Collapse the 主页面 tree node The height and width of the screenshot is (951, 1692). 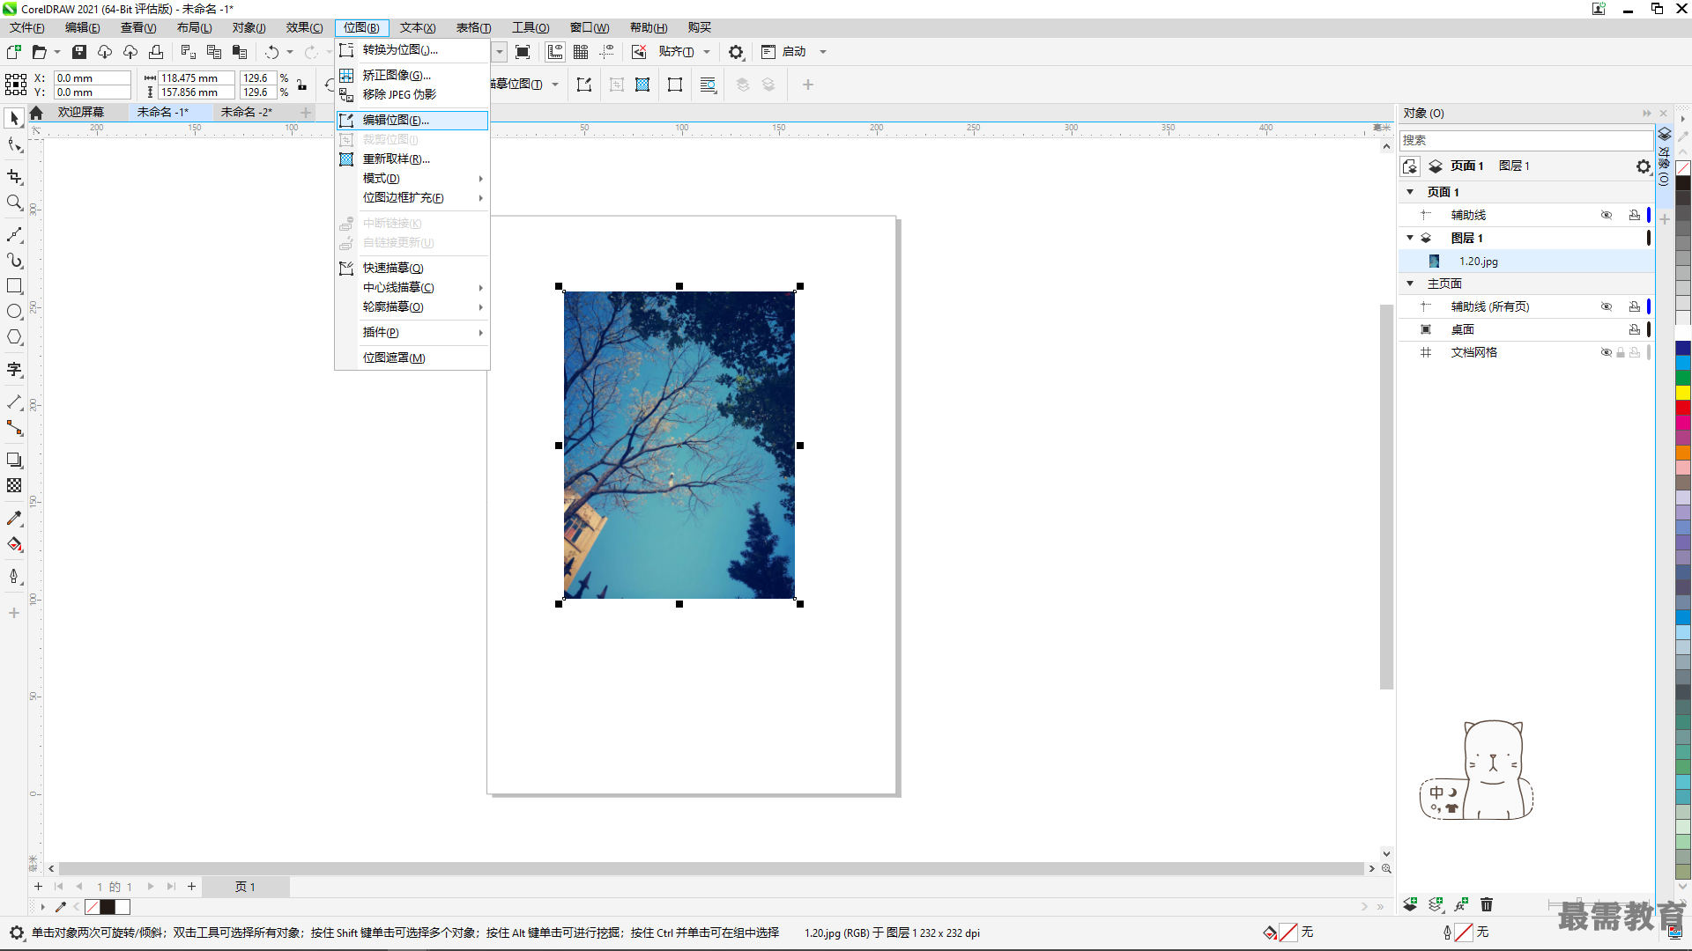point(1410,284)
